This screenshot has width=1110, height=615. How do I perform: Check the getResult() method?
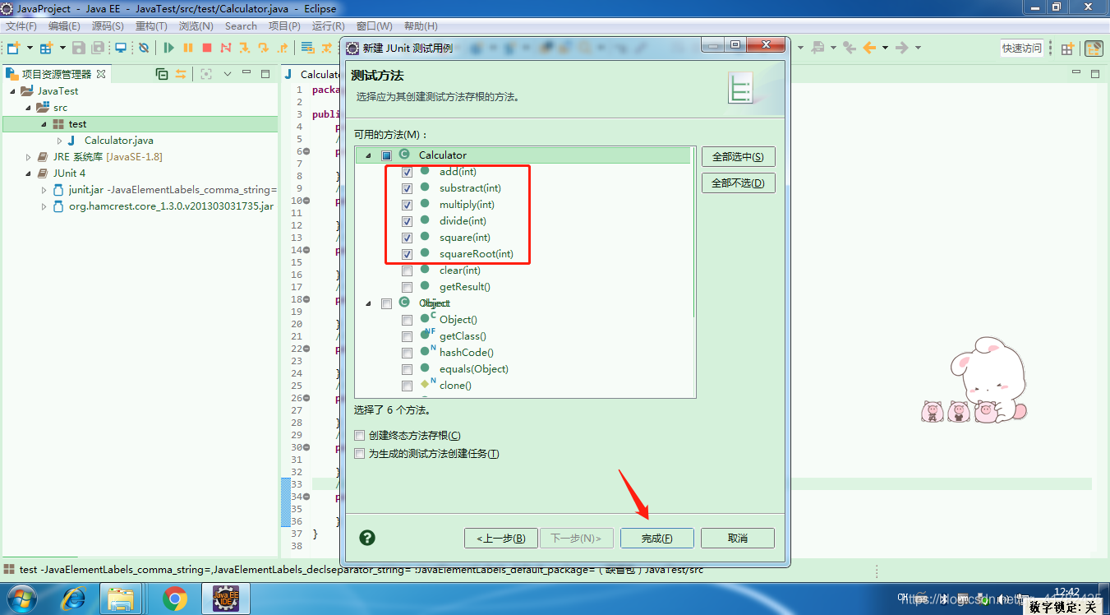tap(407, 287)
